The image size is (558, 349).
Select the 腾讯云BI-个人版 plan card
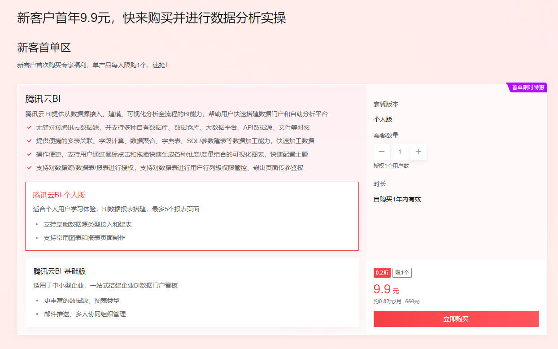coord(192,216)
